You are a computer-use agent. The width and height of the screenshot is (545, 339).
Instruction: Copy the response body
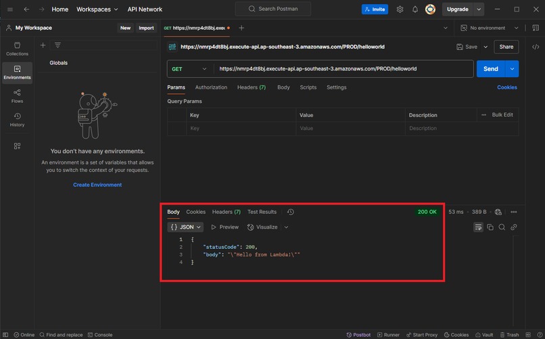490,227
